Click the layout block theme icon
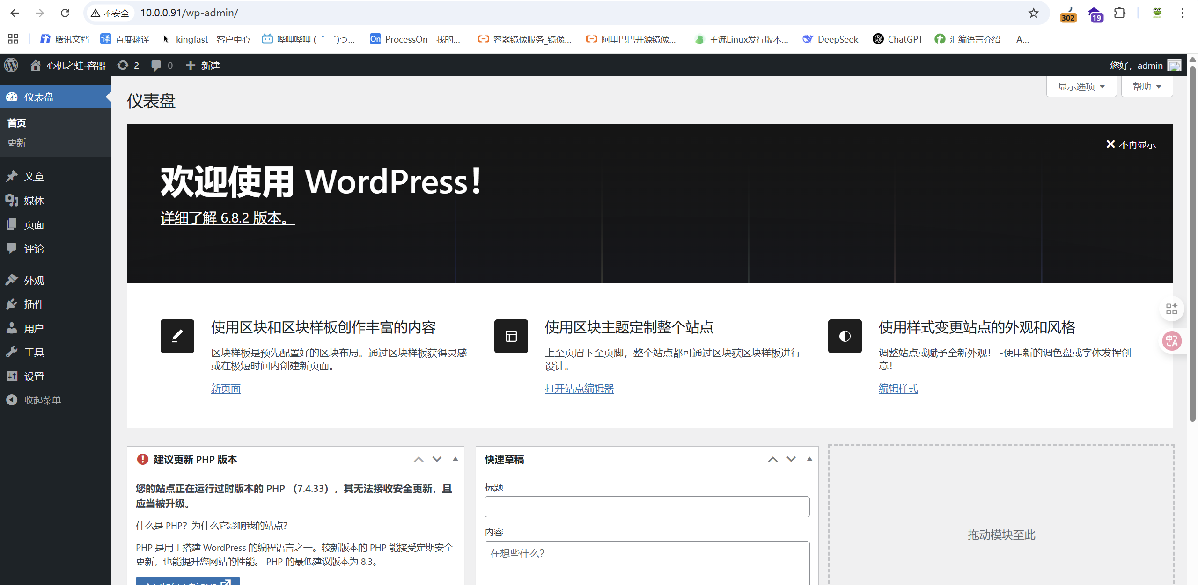 click(x=511, y=336)
